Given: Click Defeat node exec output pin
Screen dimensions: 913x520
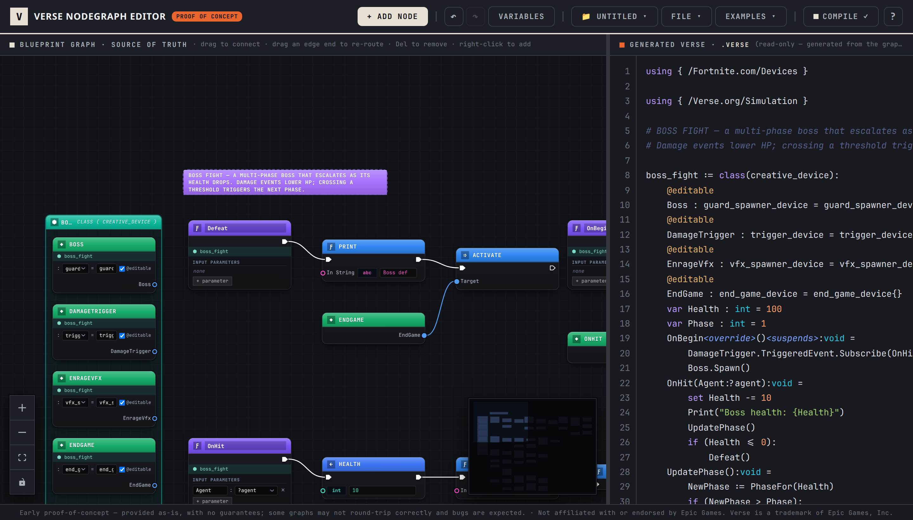Looking at the screenshot, I should coord(285,241).
